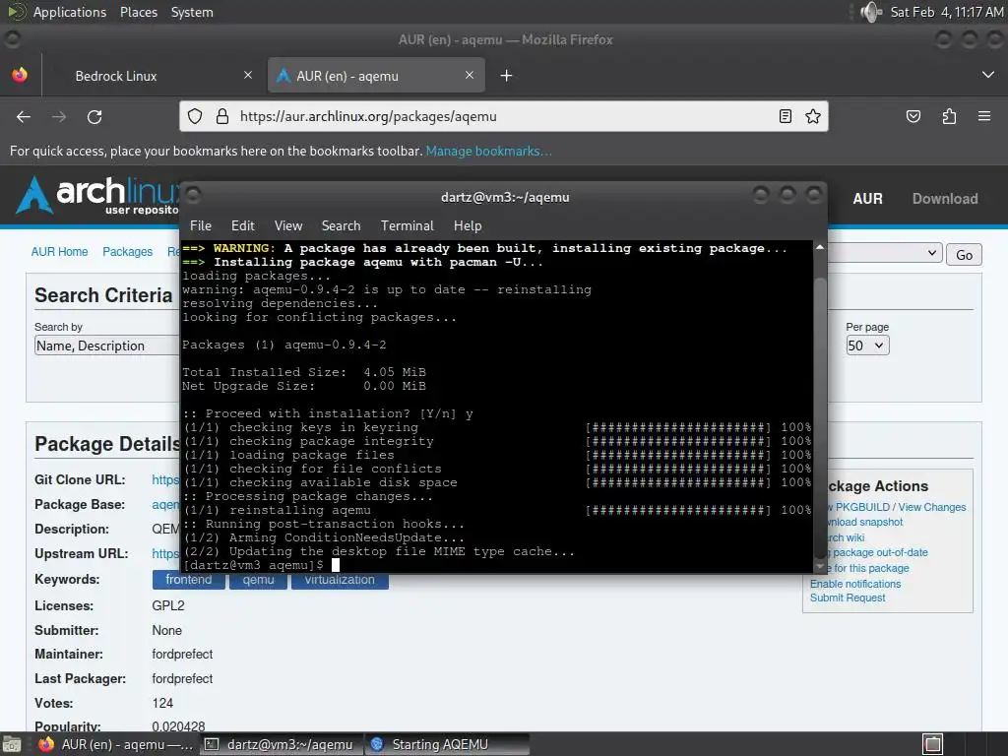Image resolution: width=1008 pixels, height=756 pixels.
Task: Close the Bedrock Linux tab
Action: coord(248,75)
